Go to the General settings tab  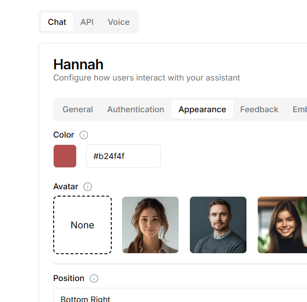78,110
